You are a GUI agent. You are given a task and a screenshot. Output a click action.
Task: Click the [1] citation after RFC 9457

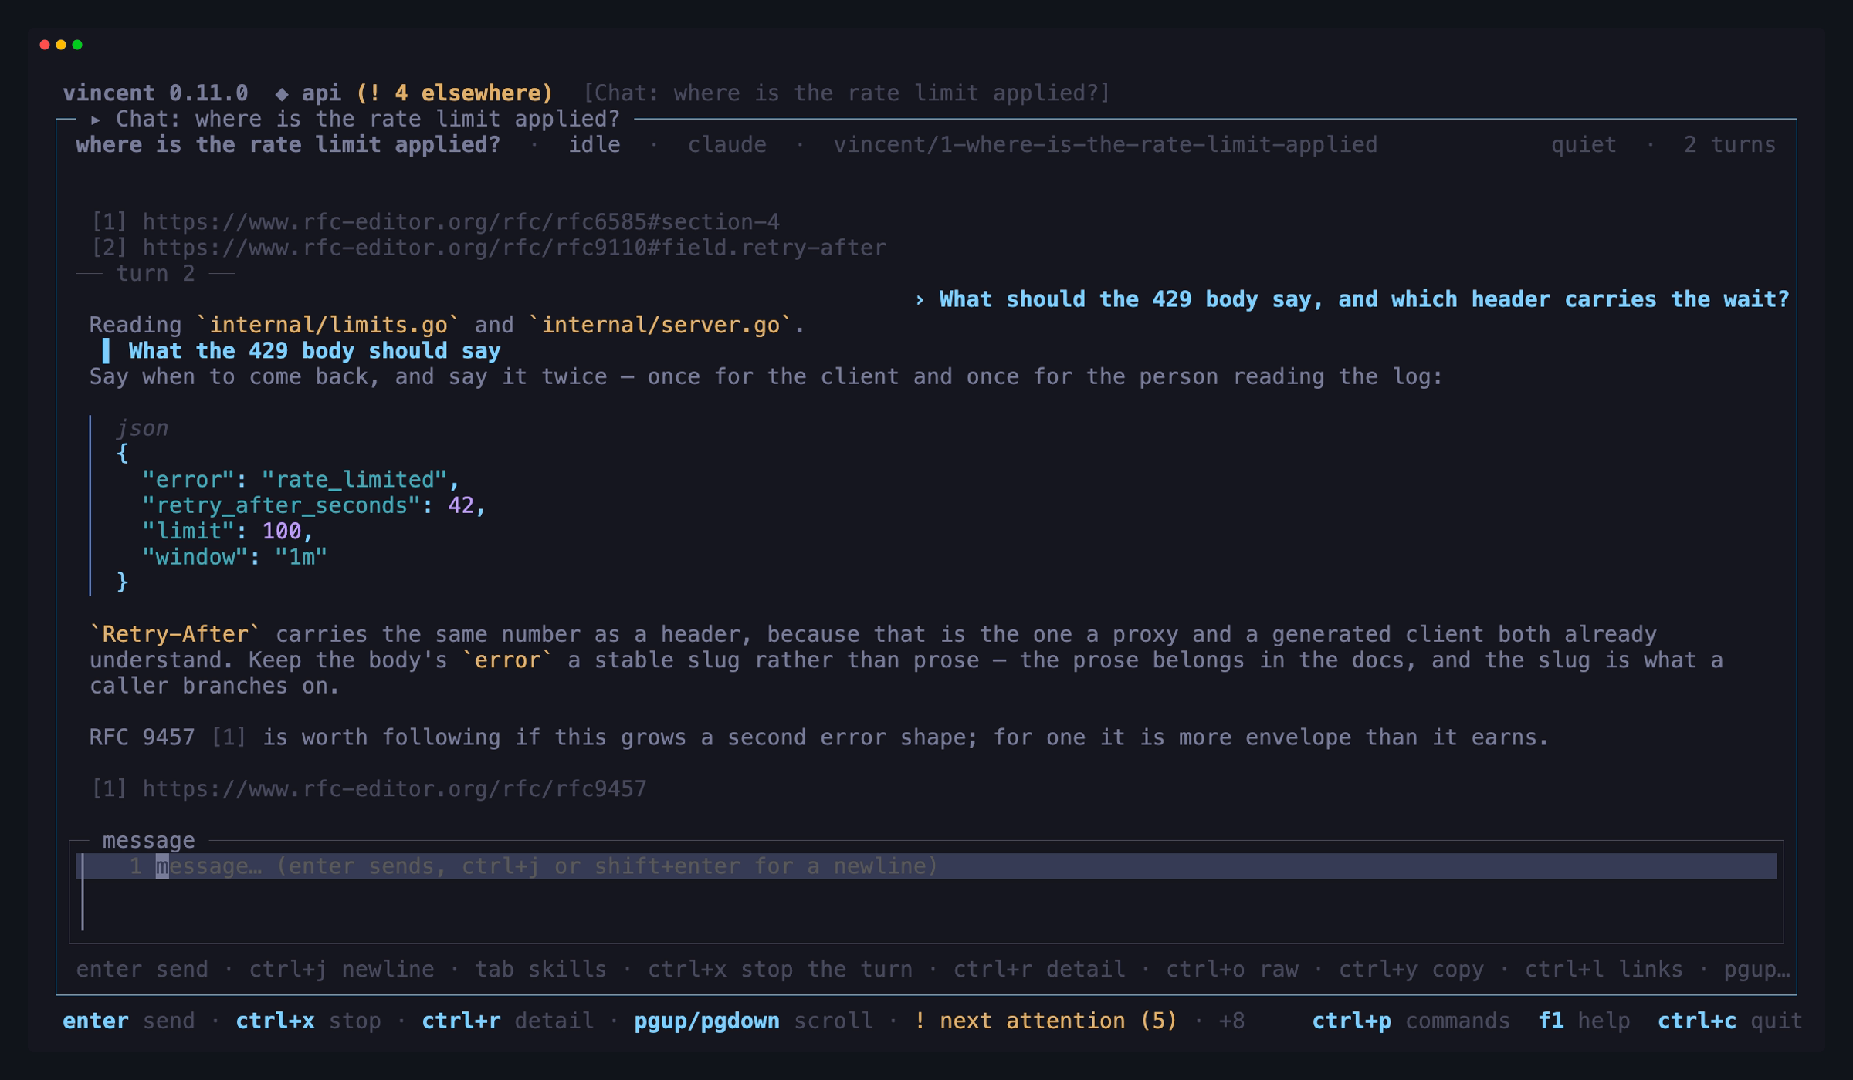point(229,737)
